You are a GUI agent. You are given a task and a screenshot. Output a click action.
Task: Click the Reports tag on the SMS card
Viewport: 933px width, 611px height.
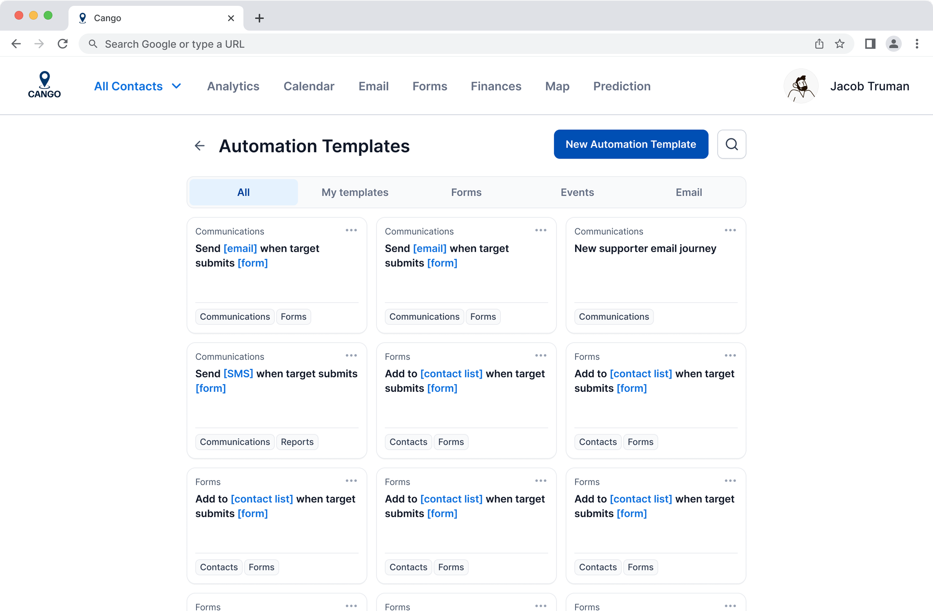[297, 442]
